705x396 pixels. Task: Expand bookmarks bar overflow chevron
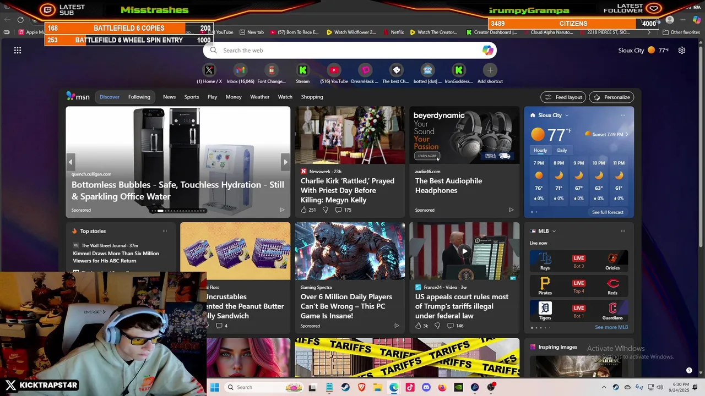[x=649, y=32]
